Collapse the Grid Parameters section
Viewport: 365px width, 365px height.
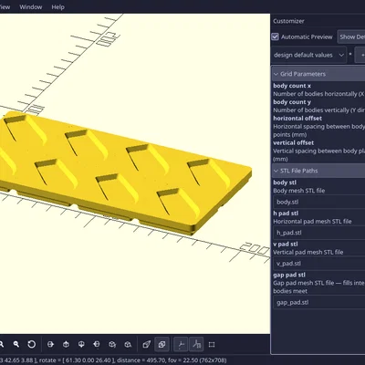(x=318, y=74)
